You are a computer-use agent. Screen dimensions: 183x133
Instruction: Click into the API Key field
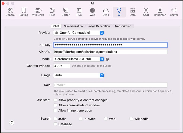tap(110, 45)
